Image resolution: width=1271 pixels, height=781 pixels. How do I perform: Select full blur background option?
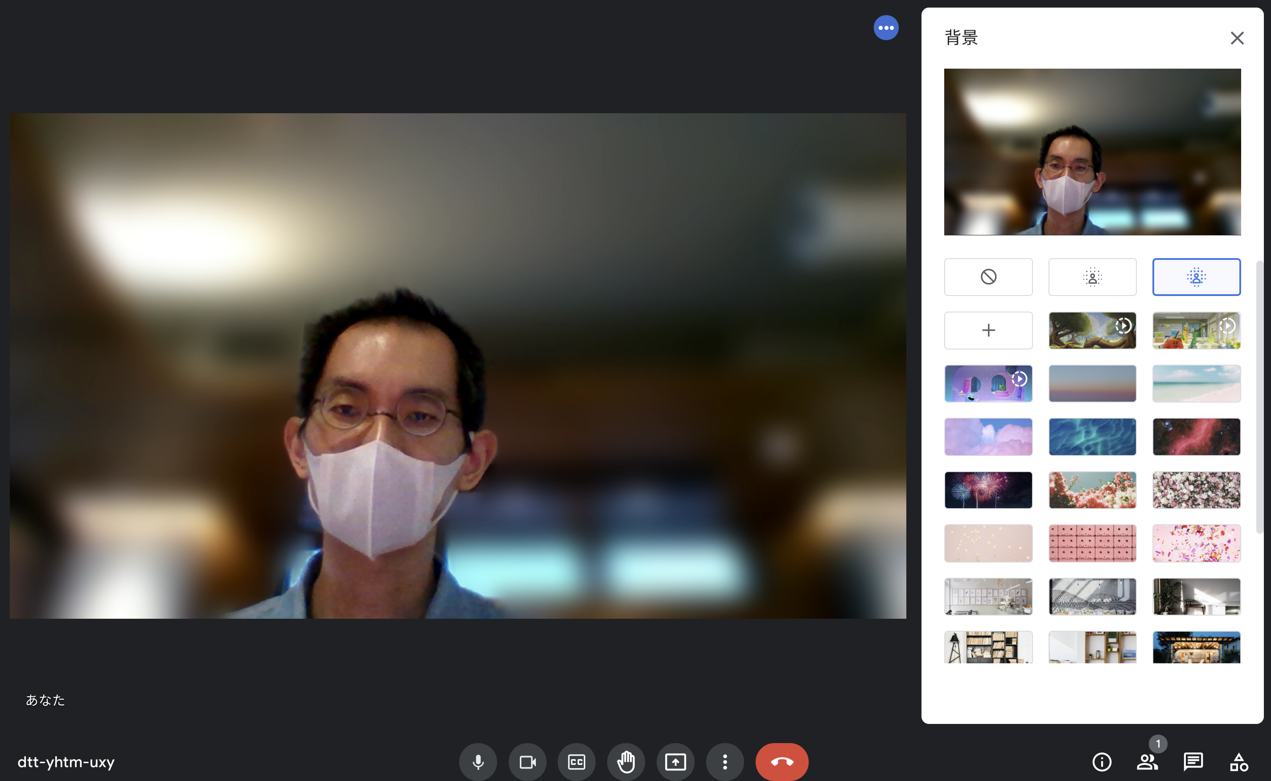[1196, 277]
